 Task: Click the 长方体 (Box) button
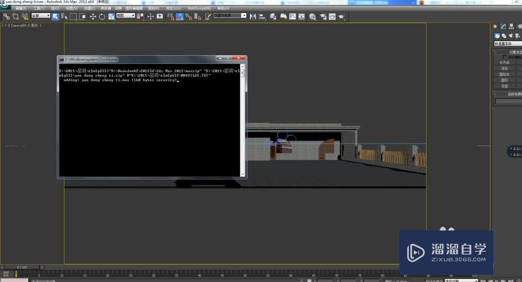(x=505, y=62)
